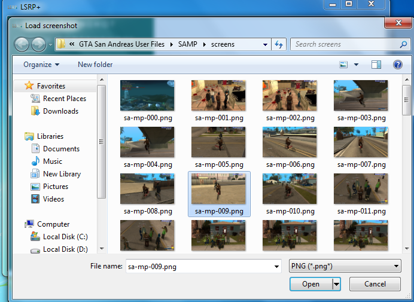Select sa-mp-001.png thumbnail

pyautogui.click(x=218, y=96)
